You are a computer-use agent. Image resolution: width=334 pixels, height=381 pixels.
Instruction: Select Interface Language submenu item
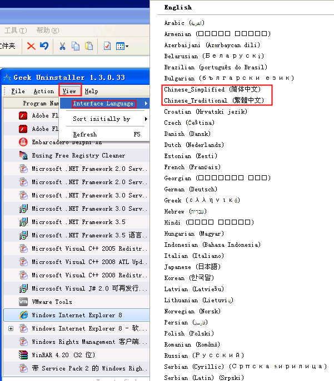[x=104, y=104]
